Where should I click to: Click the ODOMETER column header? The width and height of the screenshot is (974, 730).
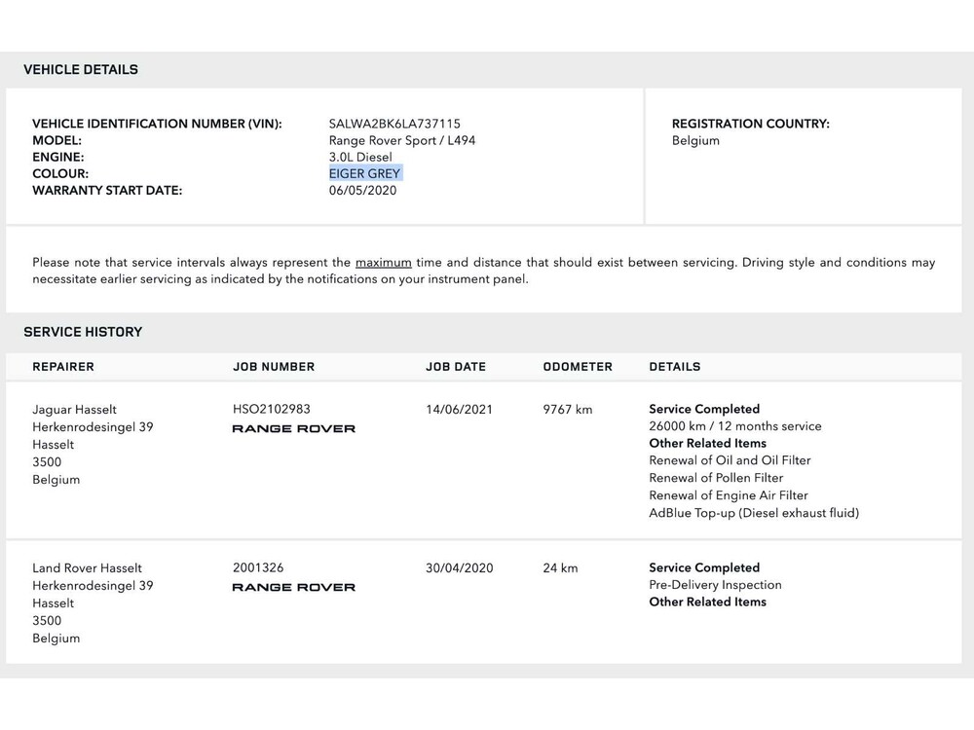pos(578,367)
